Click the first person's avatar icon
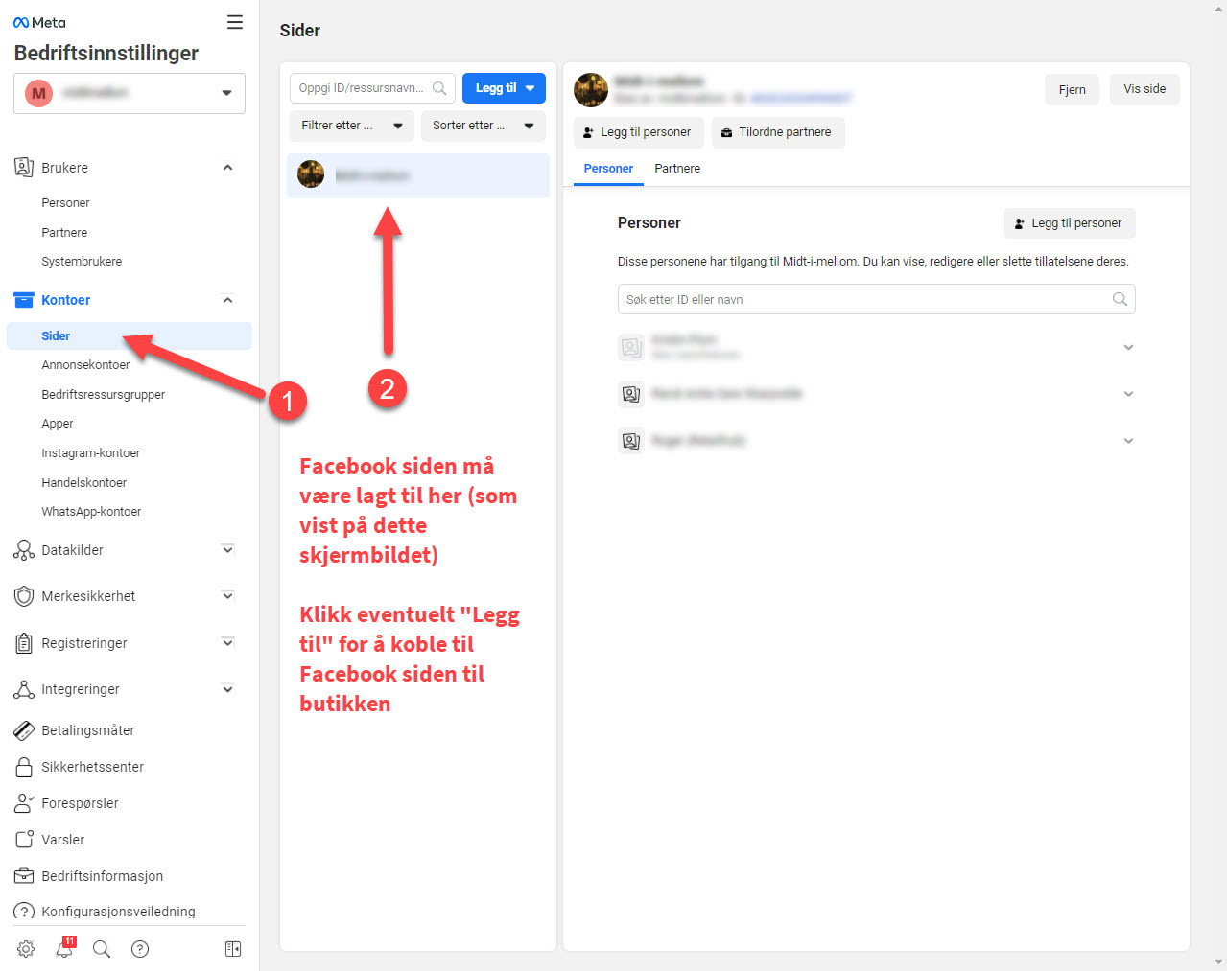Screen dimensions: 1227x971 pos(631,347)
